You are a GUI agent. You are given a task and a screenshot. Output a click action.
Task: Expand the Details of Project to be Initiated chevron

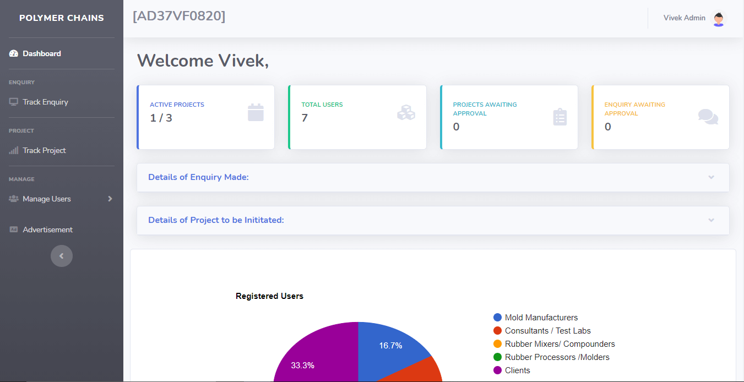coord(712,220)
